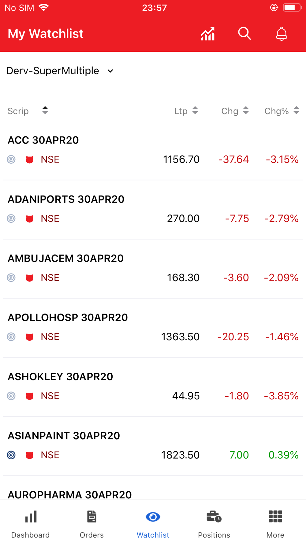The height and width of the screenshot is (544, 306).
Task: Toggle the circular R marker for ASHOKLEY
Action: click(x=11, y=396)
